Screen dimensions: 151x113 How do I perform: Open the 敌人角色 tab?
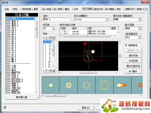47,9
